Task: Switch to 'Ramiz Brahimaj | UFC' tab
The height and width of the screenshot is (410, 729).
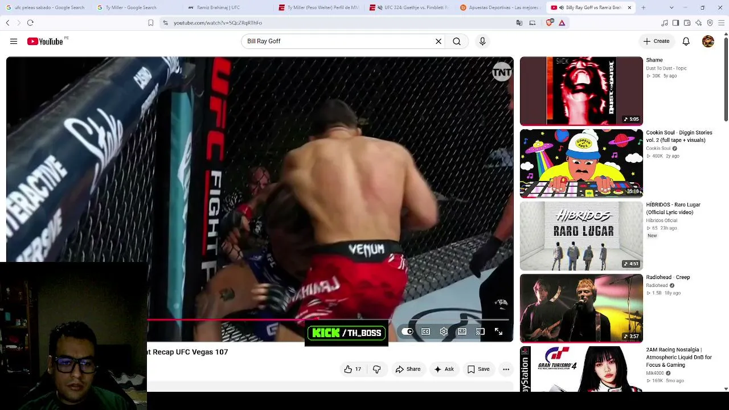Action: (228, 7)
